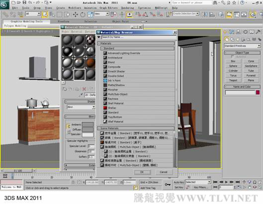Toggle the AutoGrid checkbox
The width and height of the screenshot is (263, 204).
(233, 57)
